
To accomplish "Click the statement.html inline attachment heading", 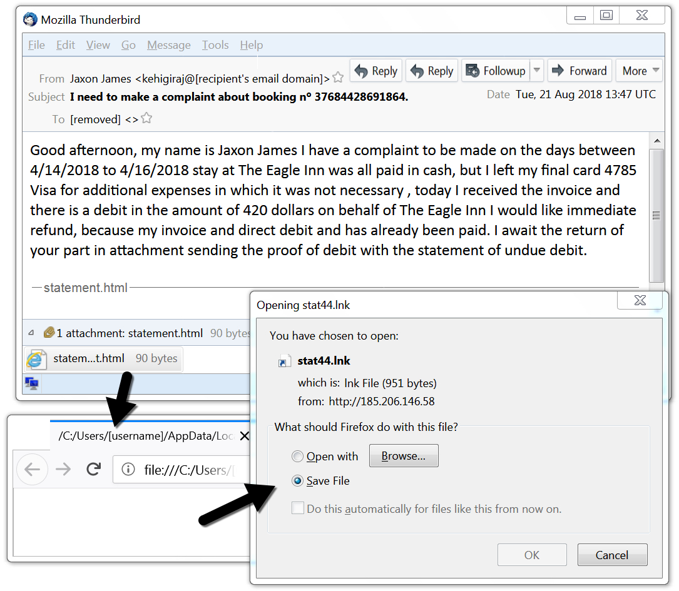I will pos(86,288).
